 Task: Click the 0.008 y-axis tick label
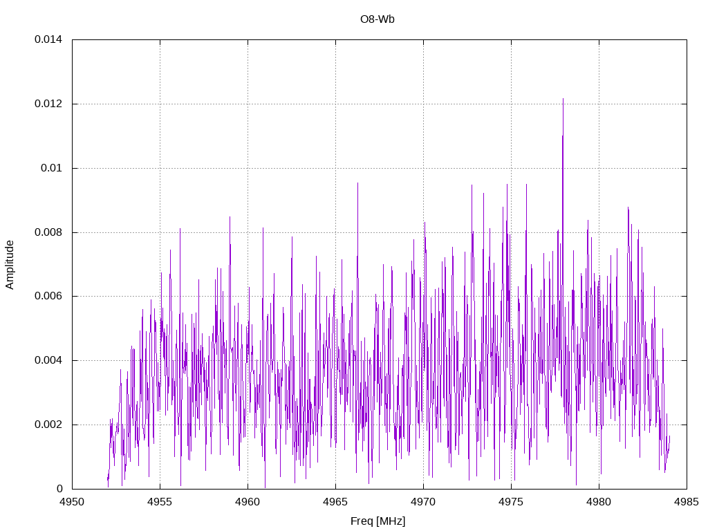pyautogui.click(x=48, y=232)
